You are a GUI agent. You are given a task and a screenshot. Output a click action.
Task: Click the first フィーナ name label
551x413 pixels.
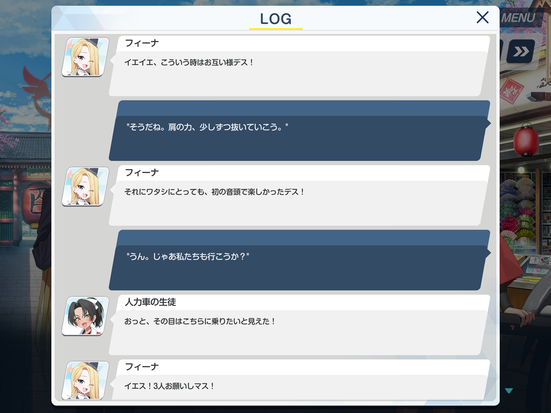(142, 43)
